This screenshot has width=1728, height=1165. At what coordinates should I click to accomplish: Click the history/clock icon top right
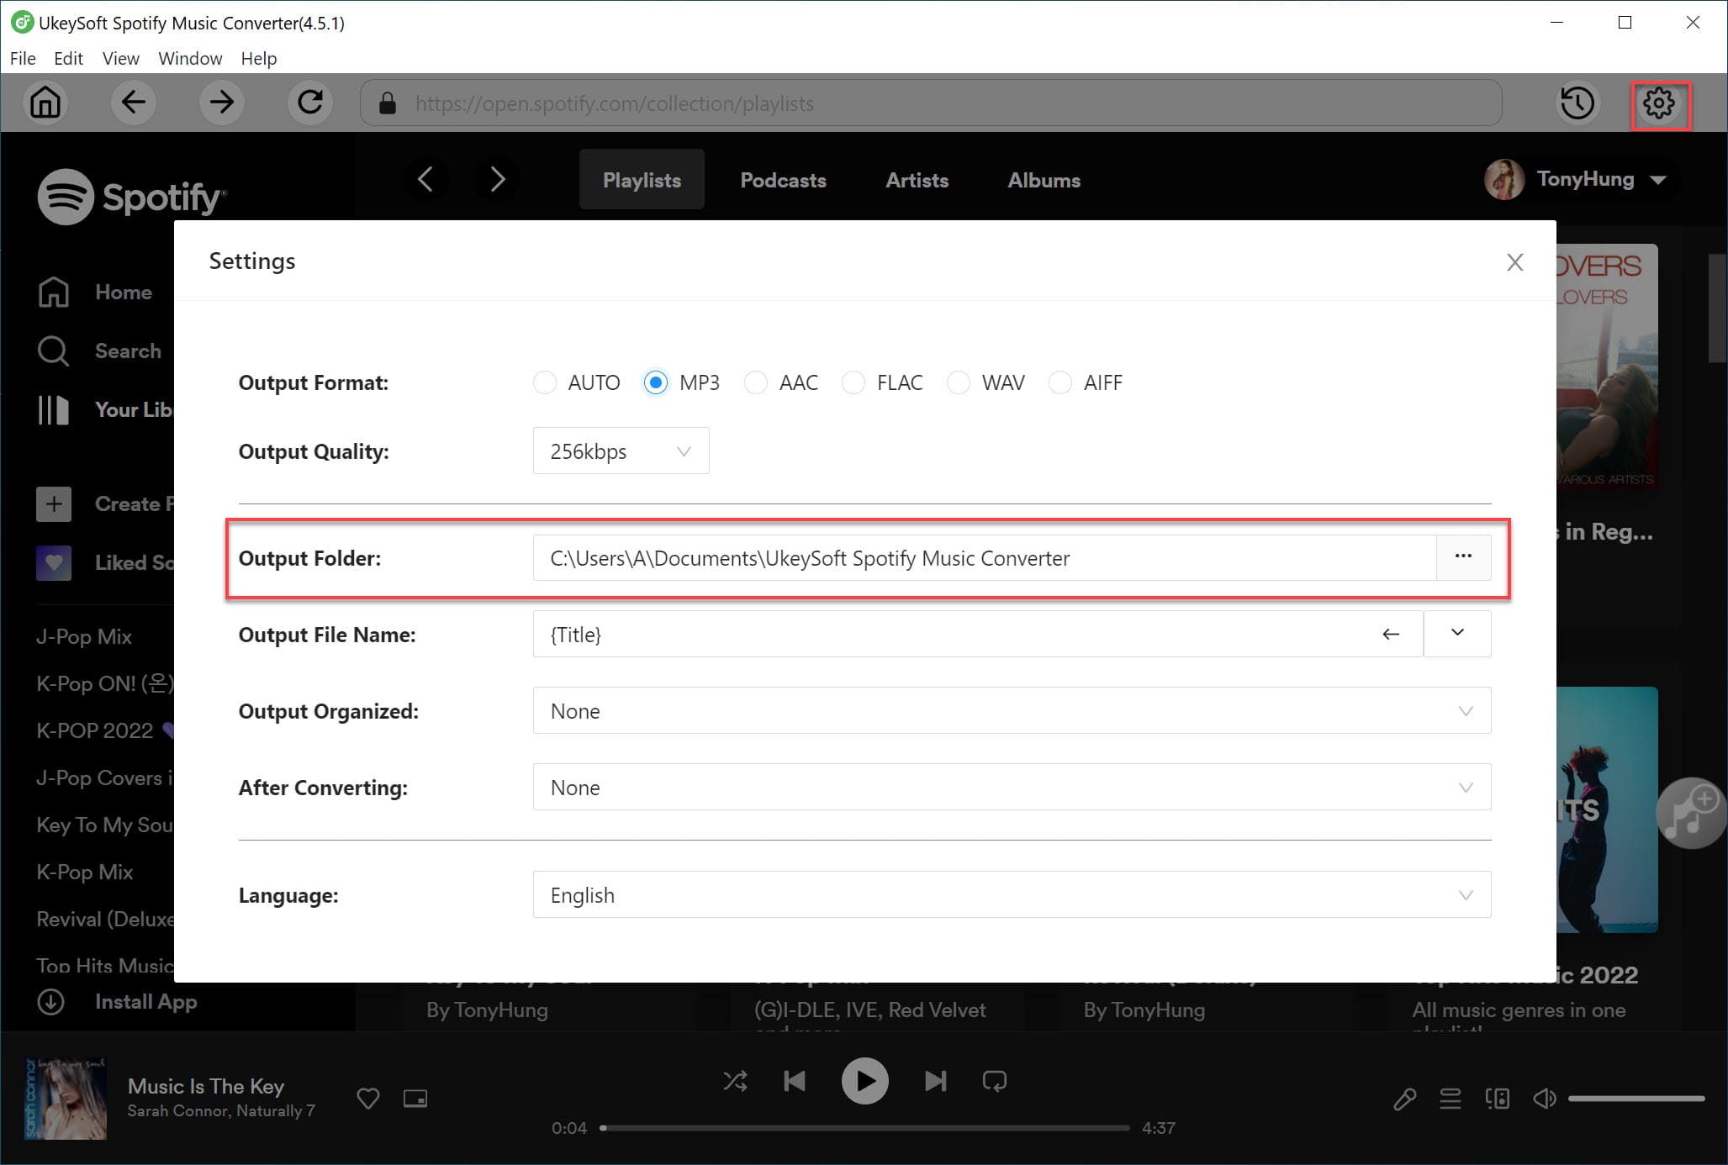(1578, 104)
